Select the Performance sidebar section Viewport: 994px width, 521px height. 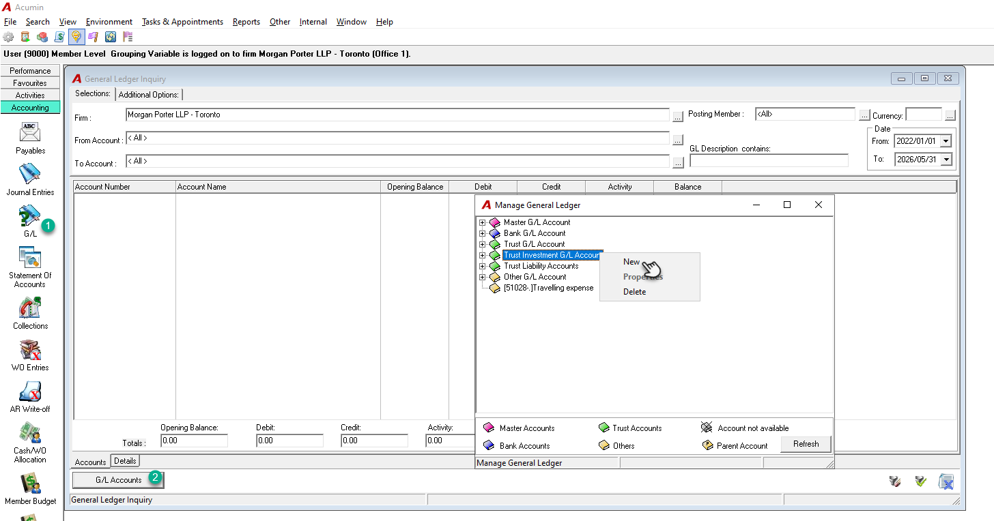coord(30,71)
